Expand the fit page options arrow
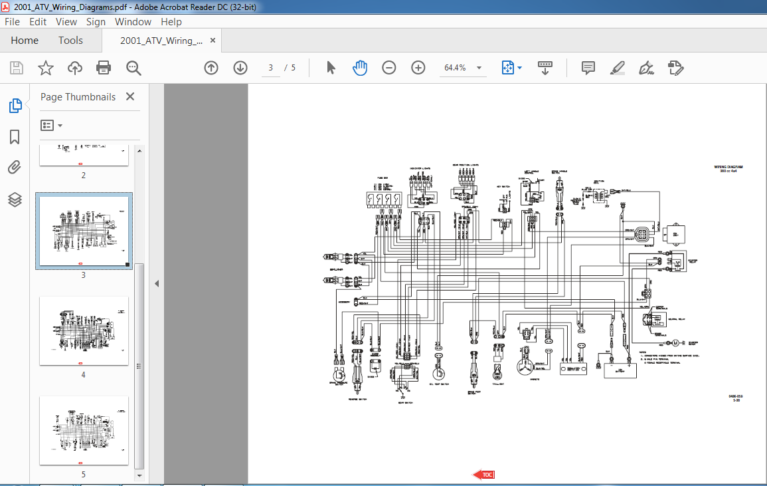This screenshot has height=486, width=767. tap(519, 68)
